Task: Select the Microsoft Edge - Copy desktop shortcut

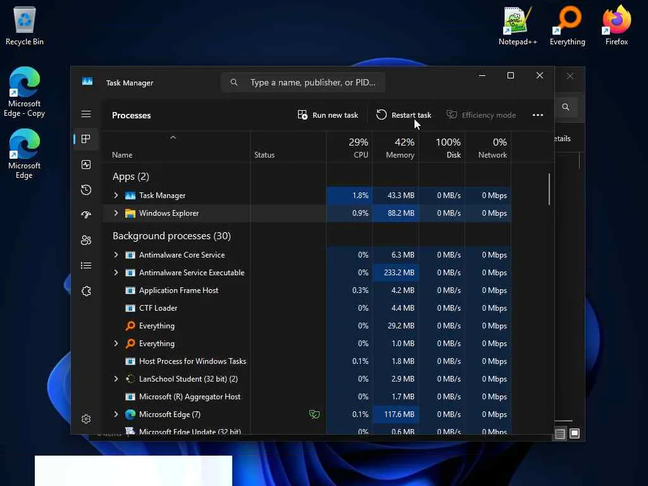Action: [25, 92]
